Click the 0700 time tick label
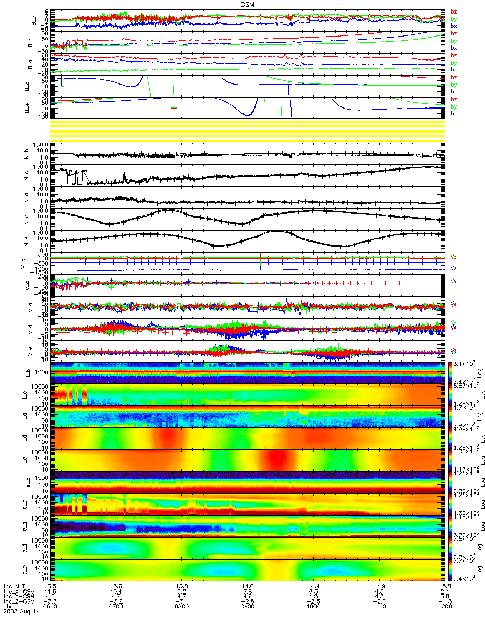 click(116, 606)
